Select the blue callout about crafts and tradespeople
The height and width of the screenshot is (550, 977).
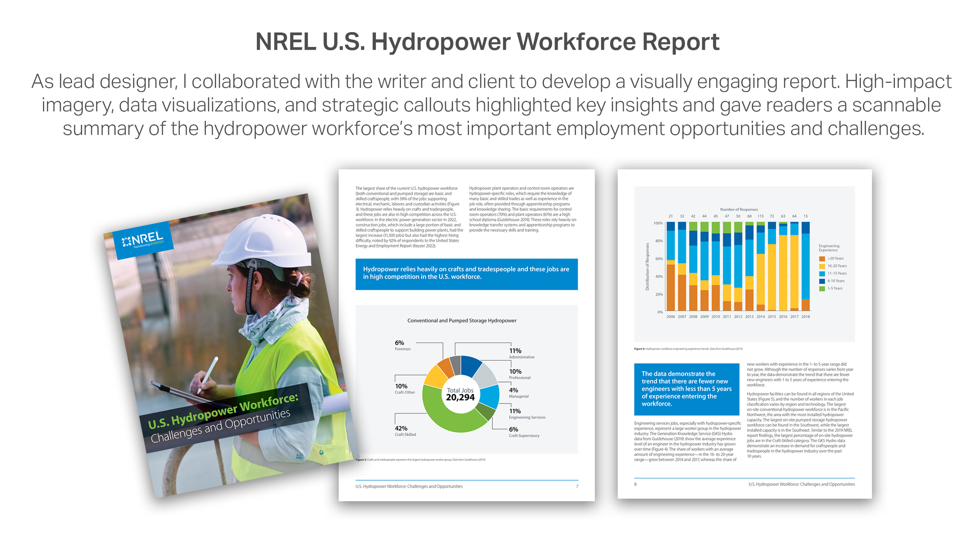point(466,274)
